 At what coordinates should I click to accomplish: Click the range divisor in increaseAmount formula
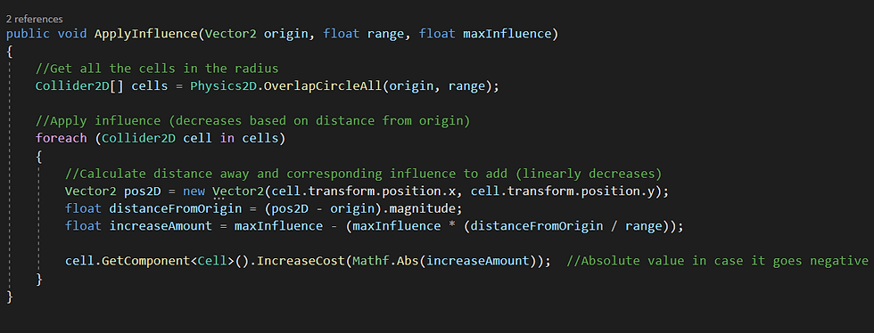coord(644,226)
